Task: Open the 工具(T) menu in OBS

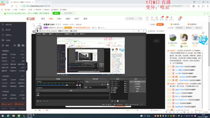Action: 76,34
